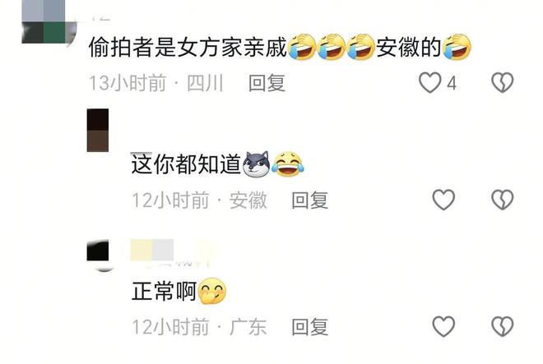543x364 pixels.
Task: Reply to the 偷拍者是女方家亲戚 comment
Action: pos(267,83)
